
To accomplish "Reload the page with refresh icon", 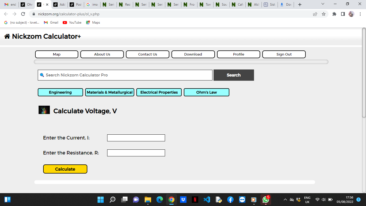I will pyautogui.click(x=23, y=14).
